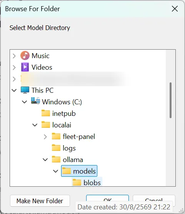Click the Videos library icon
Image resolution: width=185 pixels, height=214 pixels.
click(25, 67)
